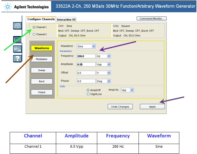Select the Channel 1 radio button

point(34,27)
